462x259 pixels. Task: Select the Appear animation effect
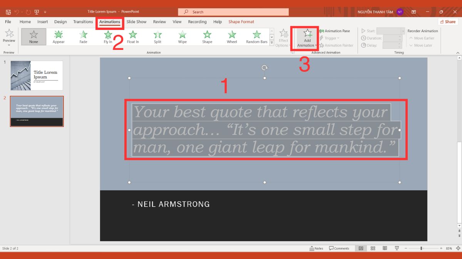click(x=59, y=36)
